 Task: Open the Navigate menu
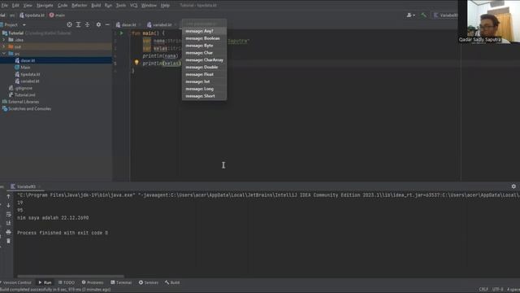pos(45,6)
